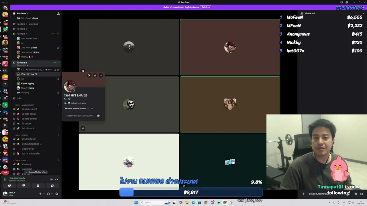Open the noise suppression waveform icon

pyautogui.click(x=51, y=179)
